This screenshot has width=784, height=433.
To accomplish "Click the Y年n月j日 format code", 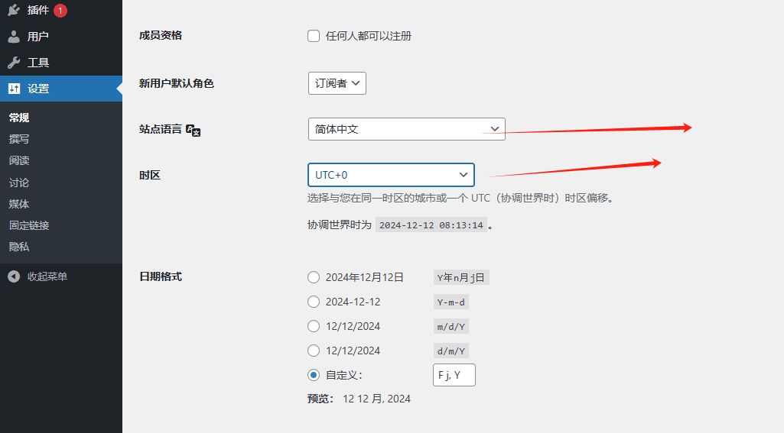I will point(461,278).
